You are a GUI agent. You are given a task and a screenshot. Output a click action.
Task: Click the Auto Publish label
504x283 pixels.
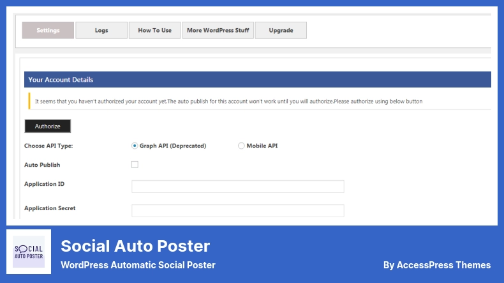coord(42,165)
